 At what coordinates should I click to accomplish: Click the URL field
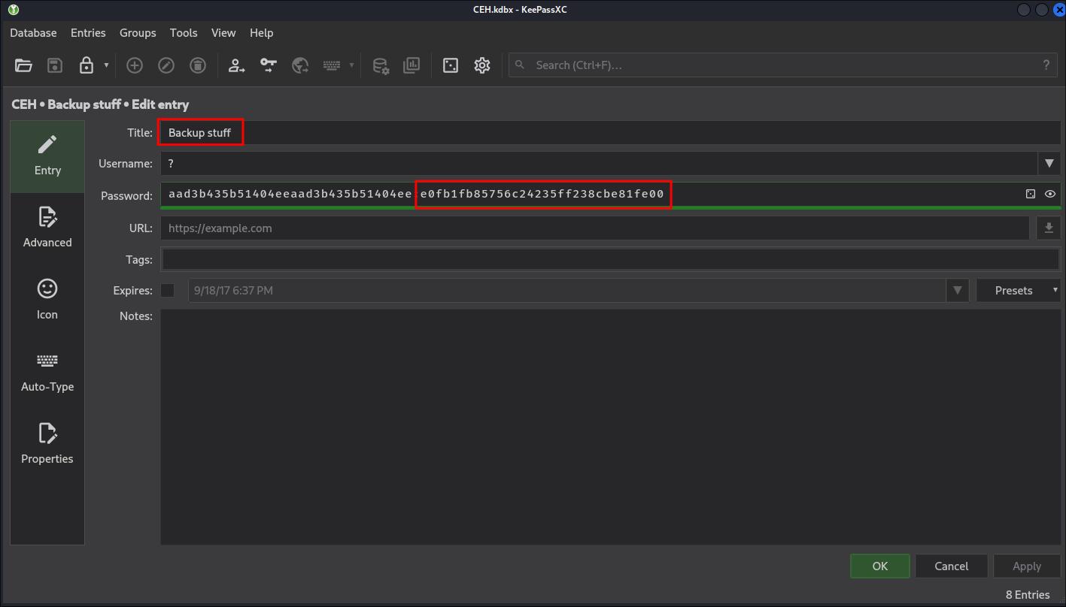594,228
